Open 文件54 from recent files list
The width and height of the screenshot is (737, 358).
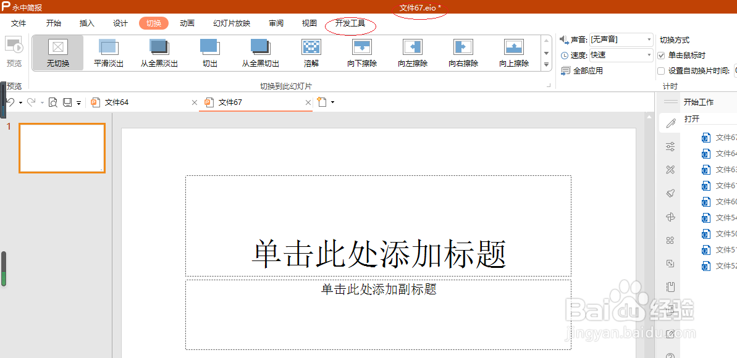pos(719,217)
